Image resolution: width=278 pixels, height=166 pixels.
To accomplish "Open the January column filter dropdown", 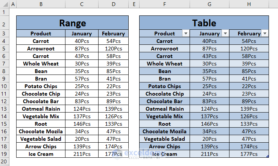I will [225, 34].
